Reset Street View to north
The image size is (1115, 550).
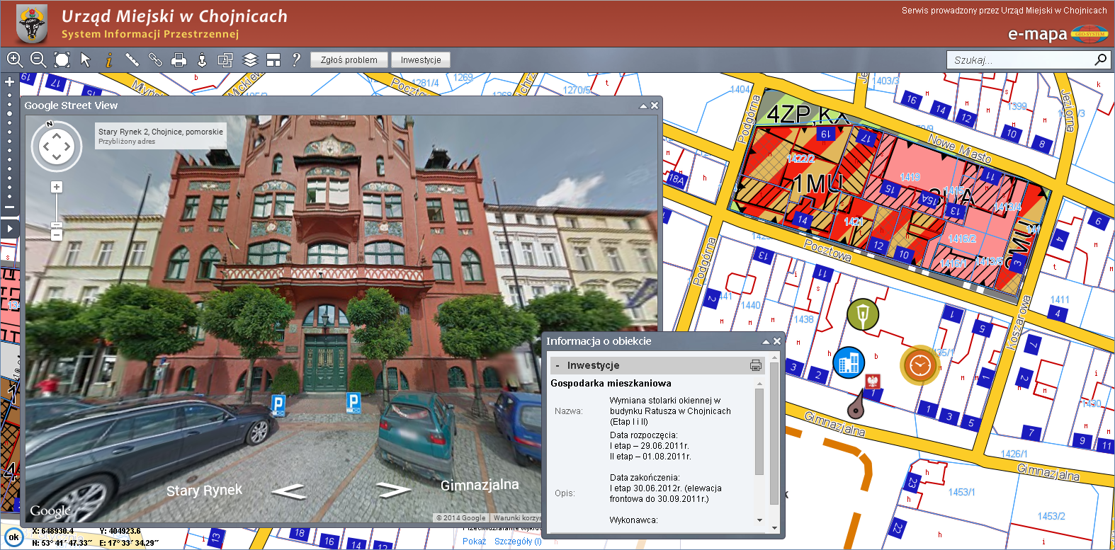(50, 125)
